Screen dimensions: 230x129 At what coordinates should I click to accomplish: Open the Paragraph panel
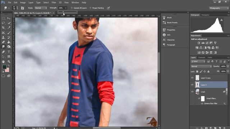pos(169,45)
